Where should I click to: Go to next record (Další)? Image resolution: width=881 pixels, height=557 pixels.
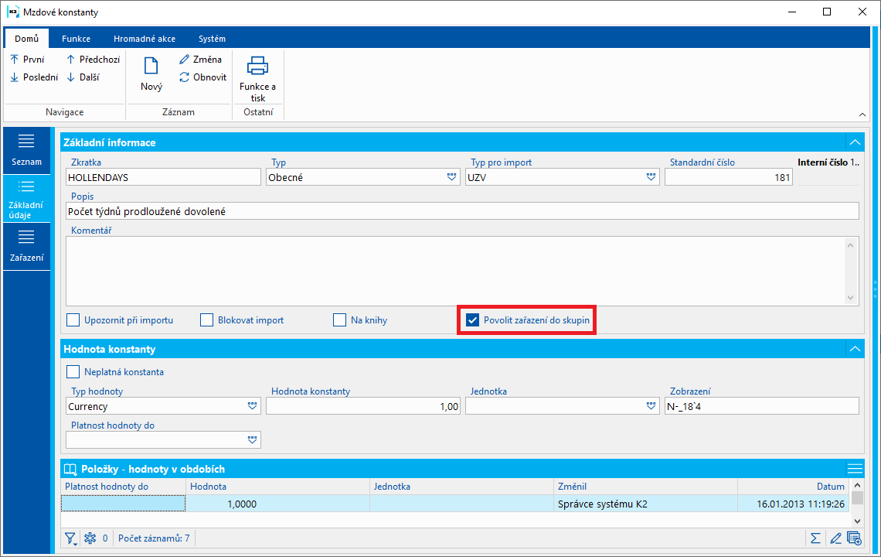pyautogui.click(x=83, y=77)
